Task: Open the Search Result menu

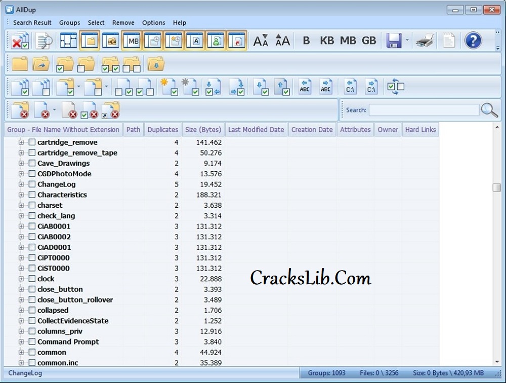Action: (32, 23)
